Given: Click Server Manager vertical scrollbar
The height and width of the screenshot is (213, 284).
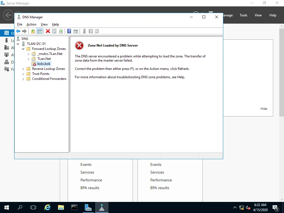Looking at the screenshot, I should [x=282, y=72].
